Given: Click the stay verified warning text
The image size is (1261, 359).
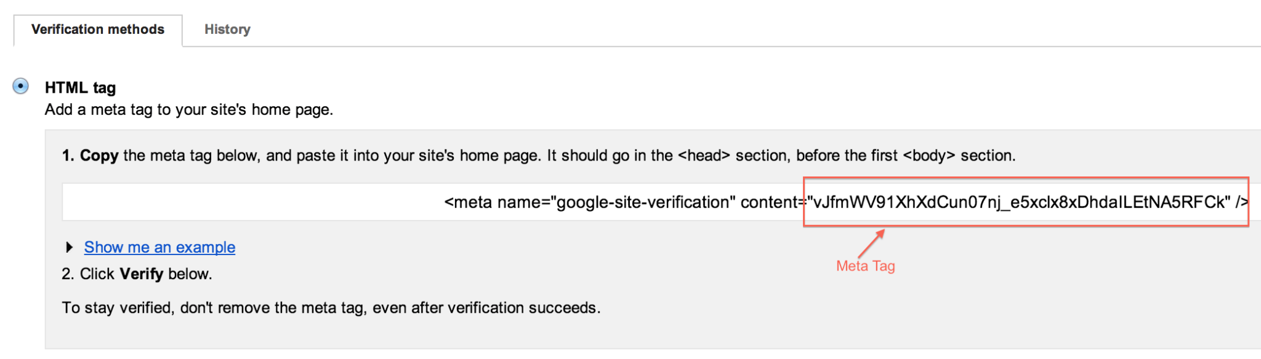Looking at the screenshot, I should click(332, 307).
